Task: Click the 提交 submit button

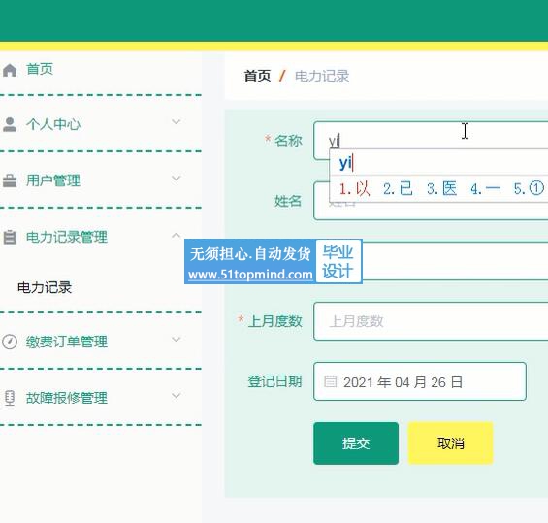Action: coord(356,443)
